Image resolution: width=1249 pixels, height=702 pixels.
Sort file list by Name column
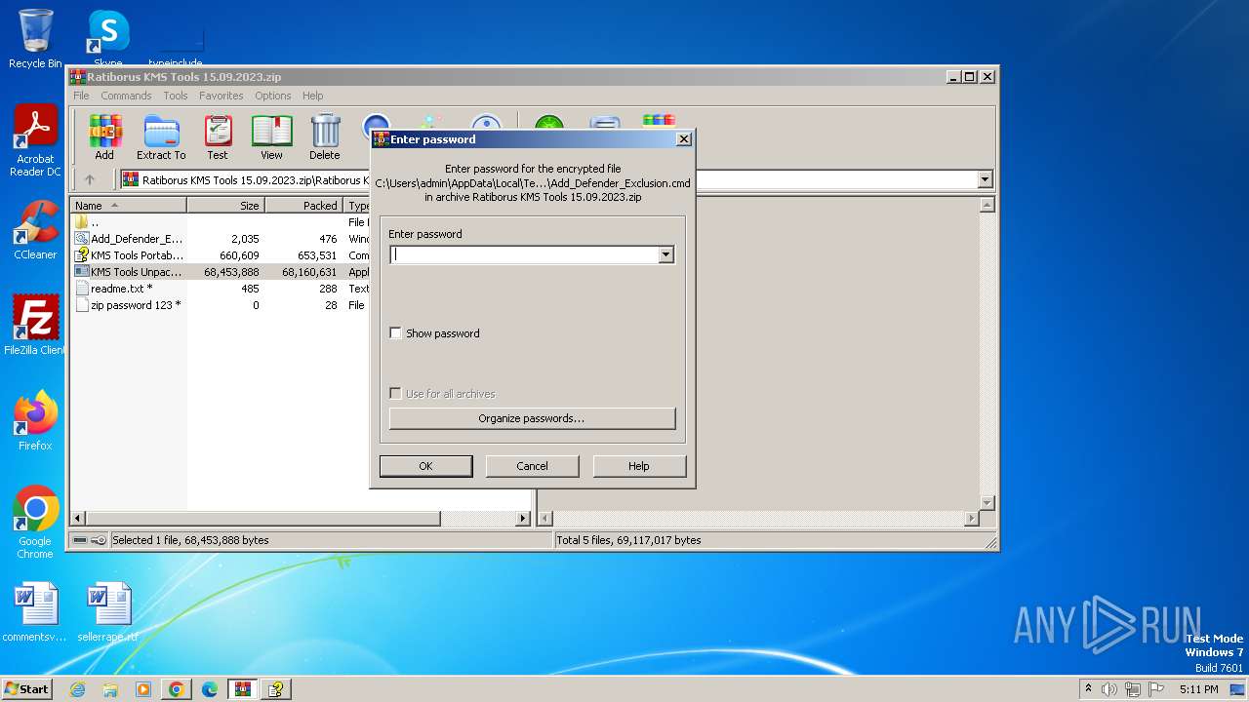(x=130, y=206)
